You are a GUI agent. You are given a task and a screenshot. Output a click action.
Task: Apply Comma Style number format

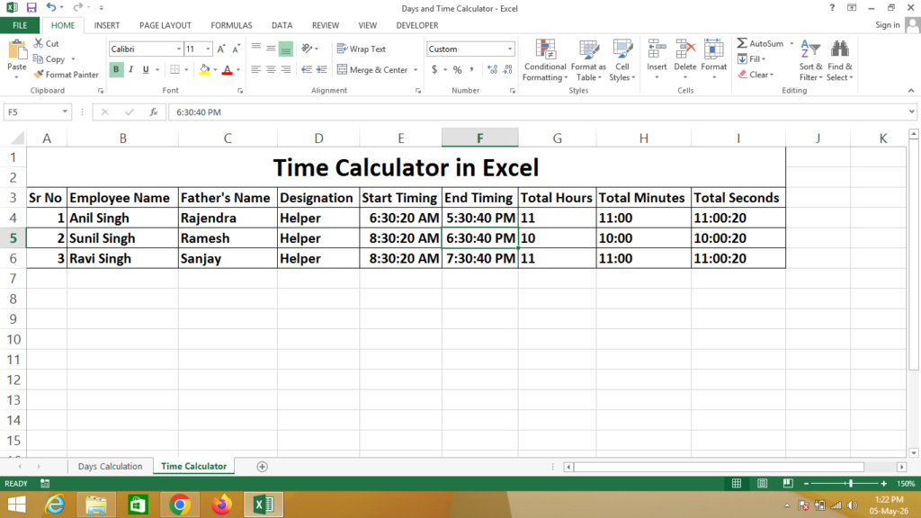click(471, 70)
